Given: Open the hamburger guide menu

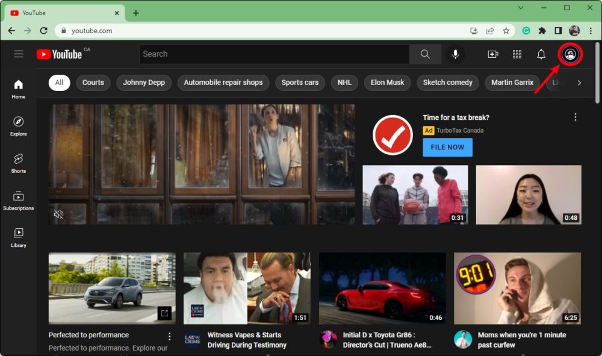Looking at the screenshot, I should coord(19,54).
